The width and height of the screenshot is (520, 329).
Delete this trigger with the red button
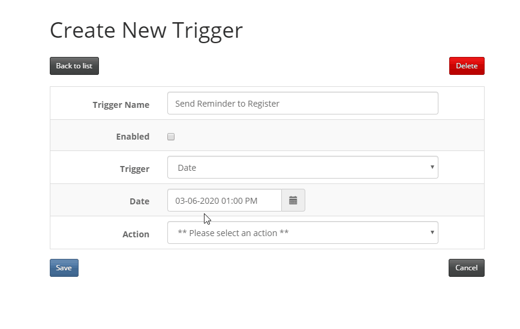[x=467, y=66]
